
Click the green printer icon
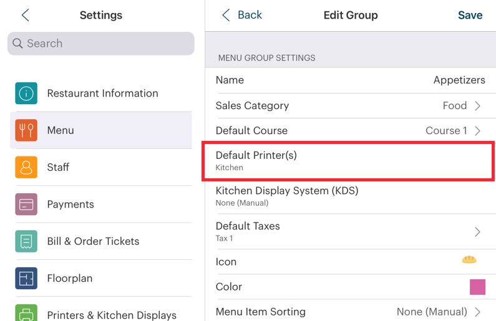[26, 314]
